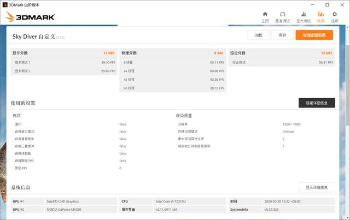Click the 60.06 FPS 24 threads value

(x=217, y=71)
